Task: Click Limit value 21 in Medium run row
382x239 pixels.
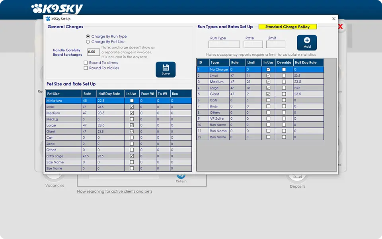Action: pyautogui.click(x=253, y=82)
